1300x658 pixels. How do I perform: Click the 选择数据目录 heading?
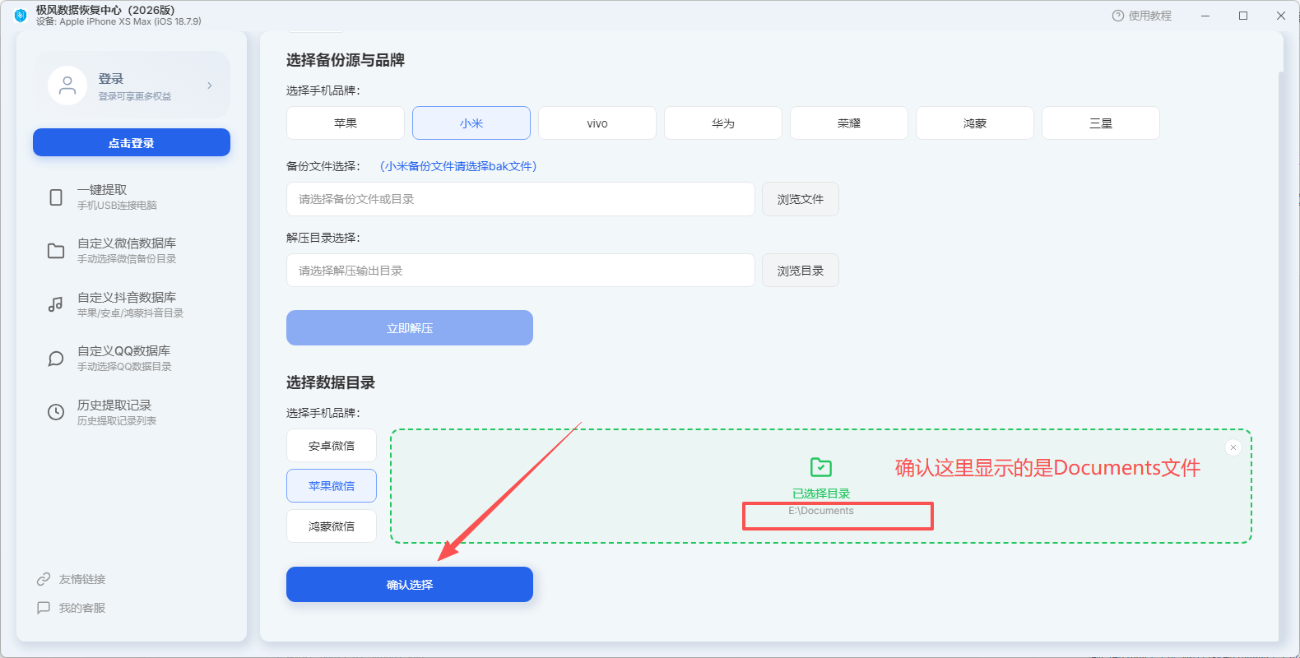tap(331, 382)
